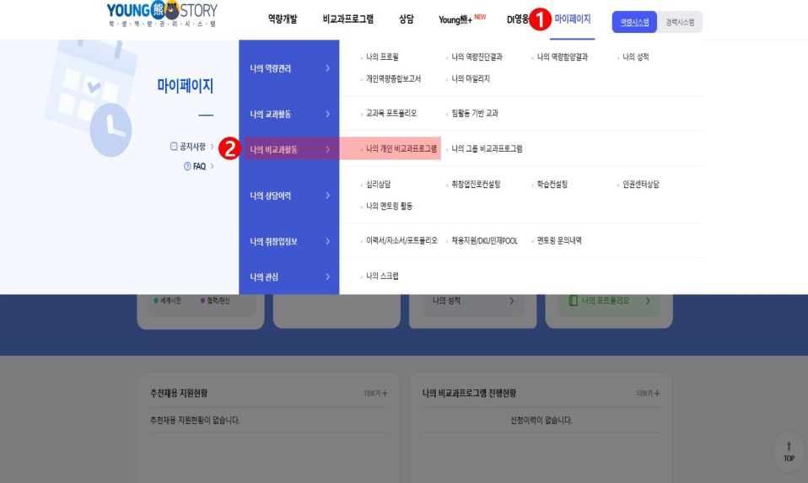Switch to the 역량시스템 tab
Viewport: 808px width, 483px height.
[634, 22]
